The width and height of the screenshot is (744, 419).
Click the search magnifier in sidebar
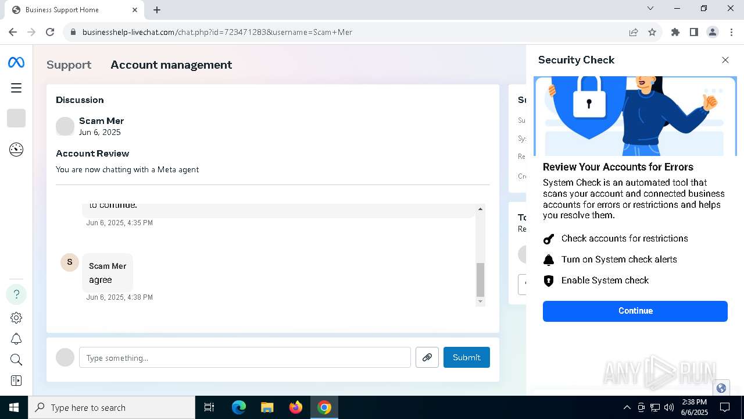point(16,360)
